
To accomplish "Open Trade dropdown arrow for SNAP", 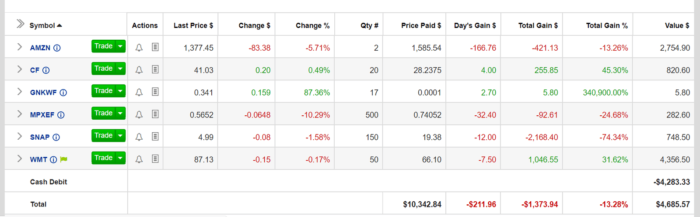I will click(x=120, y=136).
